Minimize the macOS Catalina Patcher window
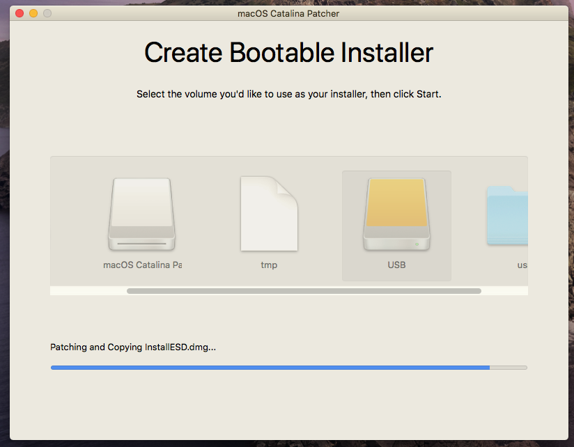 33,13
